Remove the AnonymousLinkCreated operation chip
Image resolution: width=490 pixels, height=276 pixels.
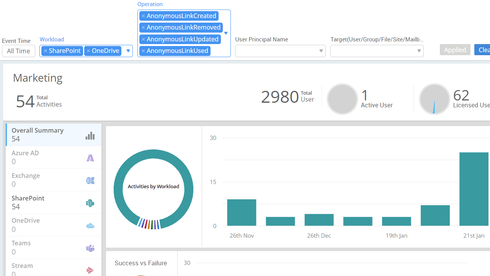coord(144,16)
